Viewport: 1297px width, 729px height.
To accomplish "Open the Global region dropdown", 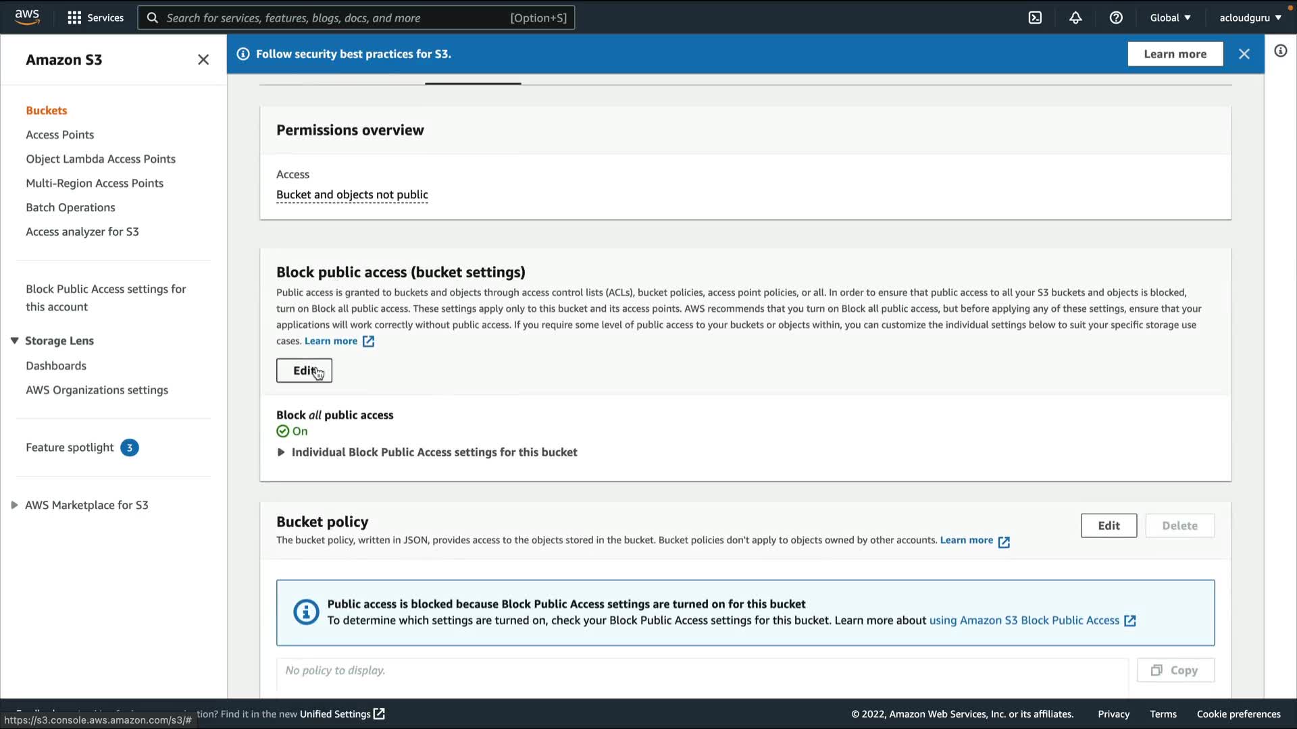I will click(1170, 18).
